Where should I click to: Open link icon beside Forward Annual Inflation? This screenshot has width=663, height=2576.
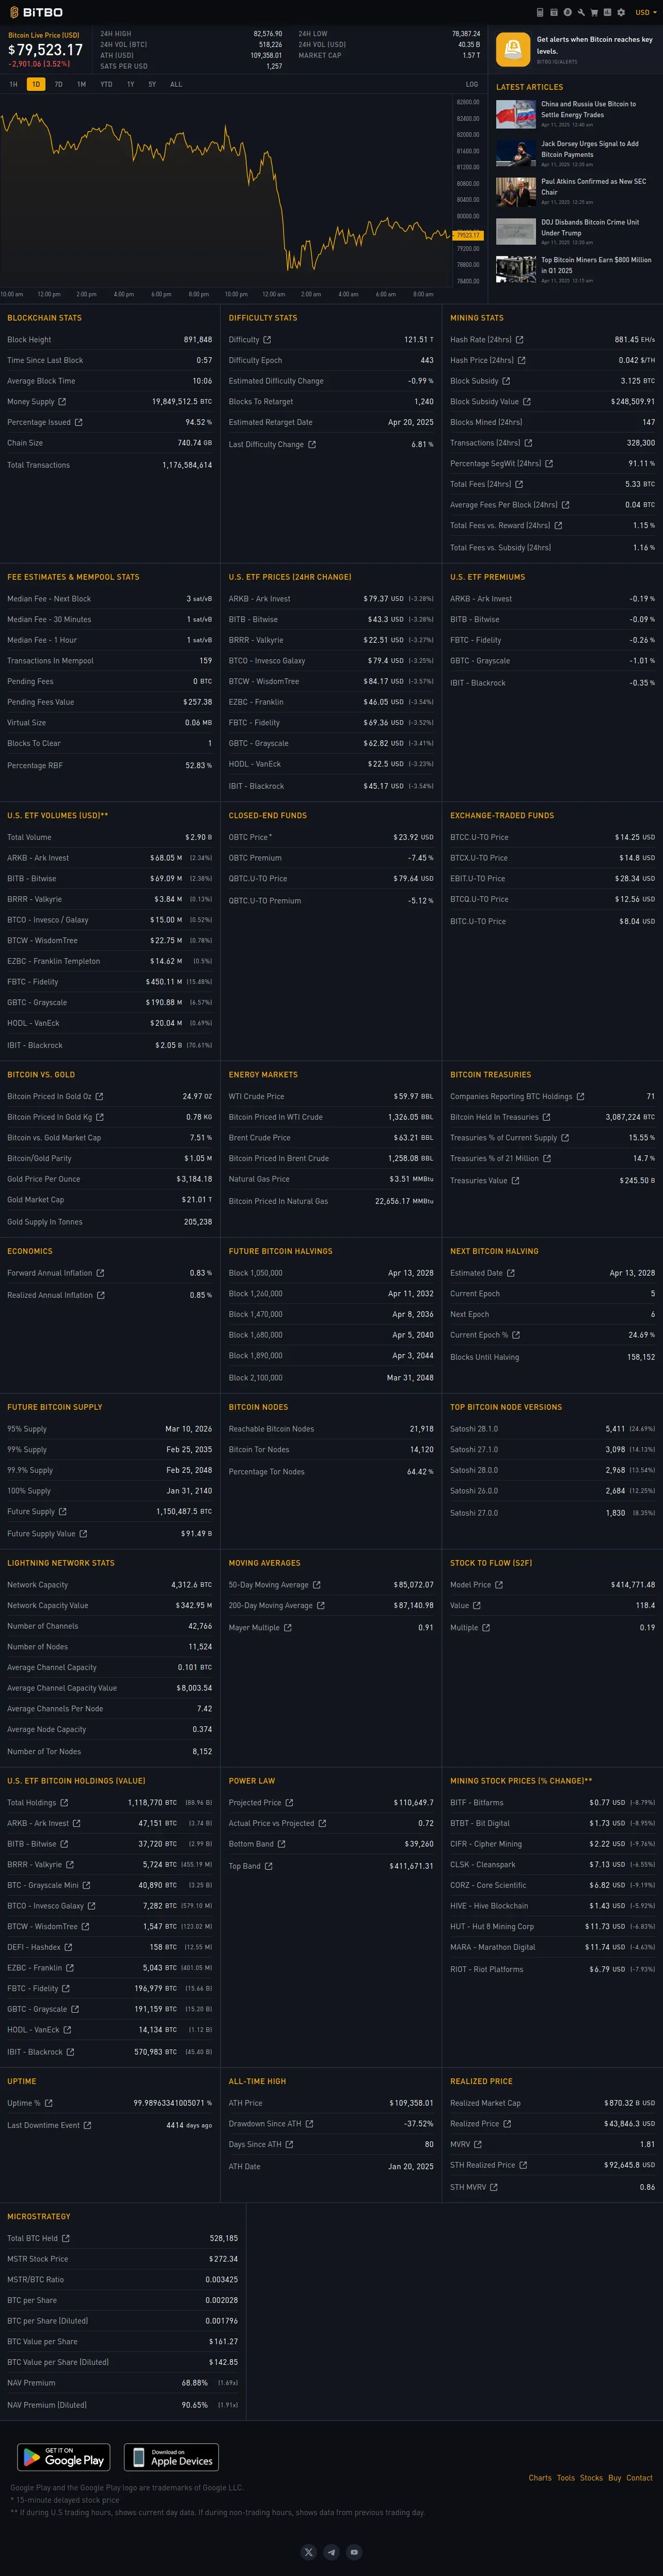[100, 1273]
